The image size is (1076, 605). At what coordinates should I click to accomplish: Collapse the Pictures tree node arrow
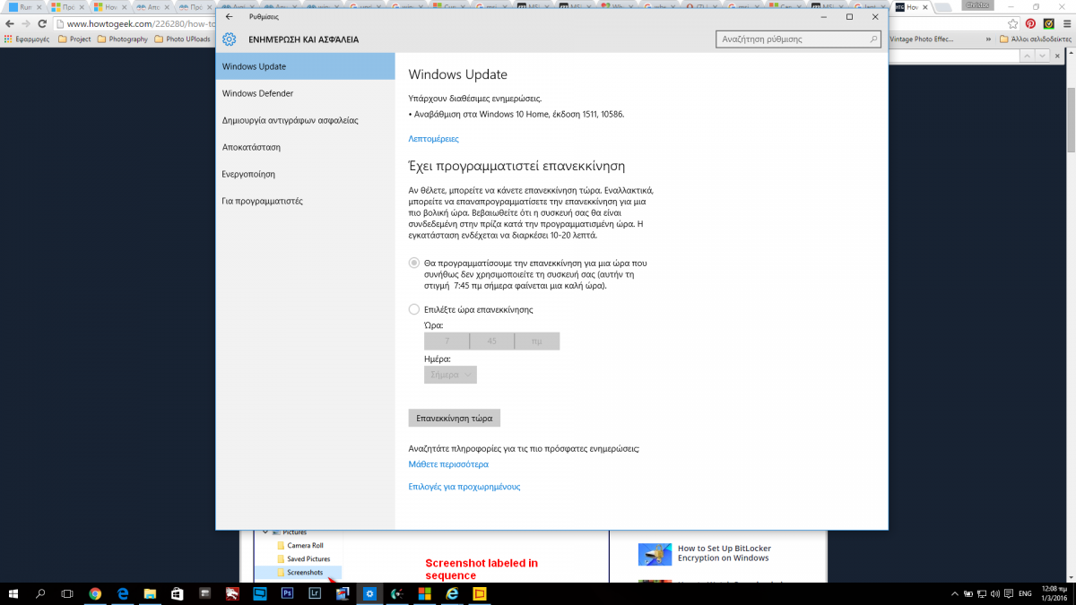(x=265, y=532)
